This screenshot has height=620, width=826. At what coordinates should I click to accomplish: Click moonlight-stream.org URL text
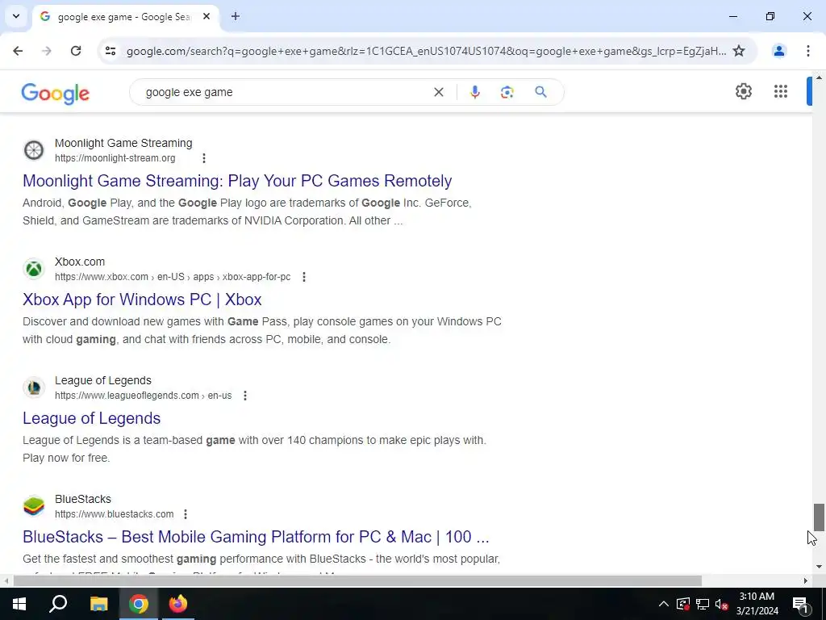(115, 158)
